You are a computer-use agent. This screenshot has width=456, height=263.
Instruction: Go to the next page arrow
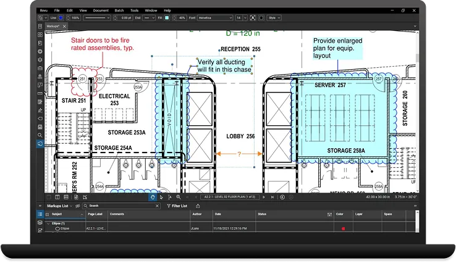coord(264,197)
